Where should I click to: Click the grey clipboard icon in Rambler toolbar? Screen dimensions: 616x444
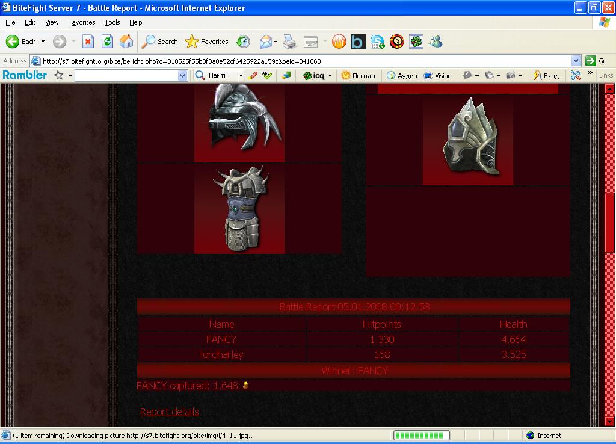coord(488,75)
